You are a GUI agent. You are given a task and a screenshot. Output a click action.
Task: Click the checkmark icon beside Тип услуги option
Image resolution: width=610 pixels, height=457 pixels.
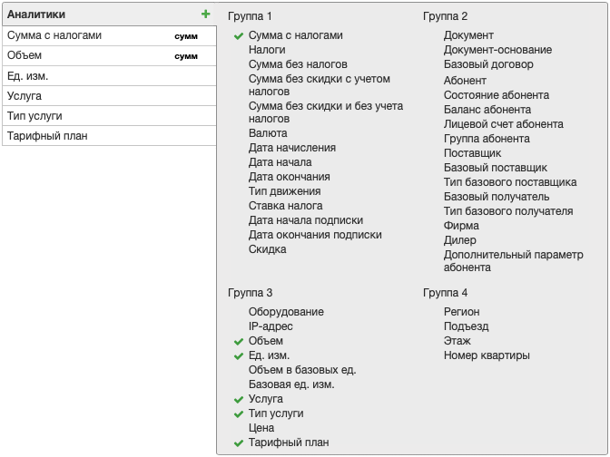click(239, 413)
